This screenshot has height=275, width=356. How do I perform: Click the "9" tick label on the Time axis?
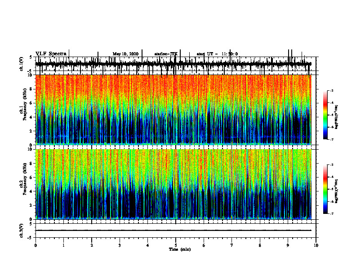click(x=288, y=245)
